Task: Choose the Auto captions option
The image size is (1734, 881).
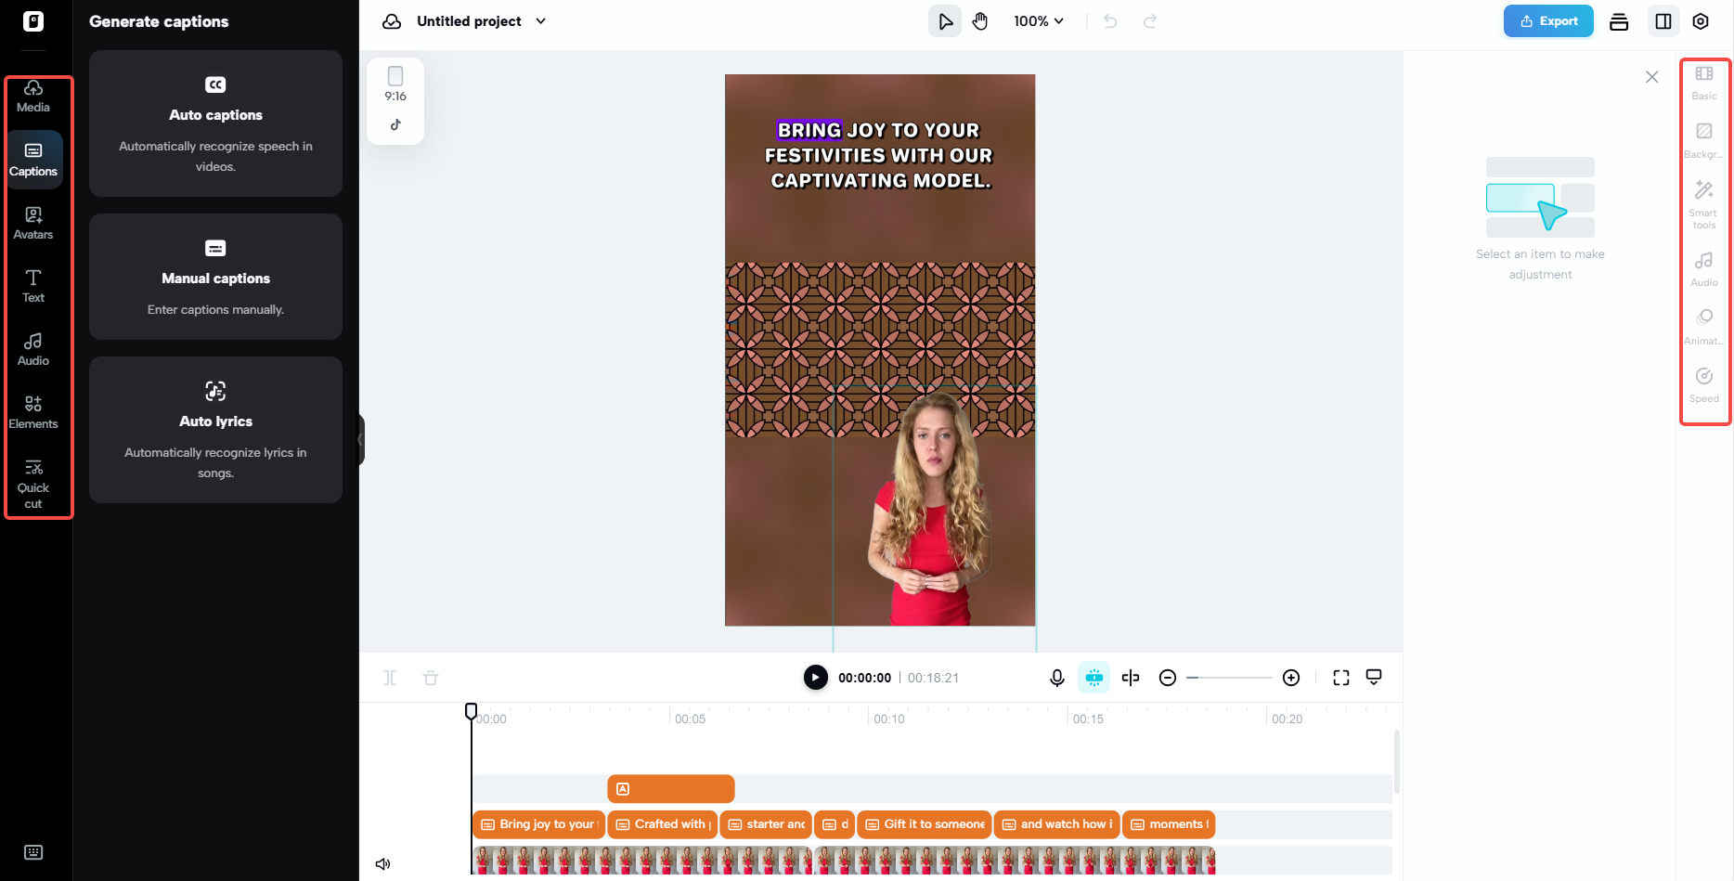Action: (215, 123)
